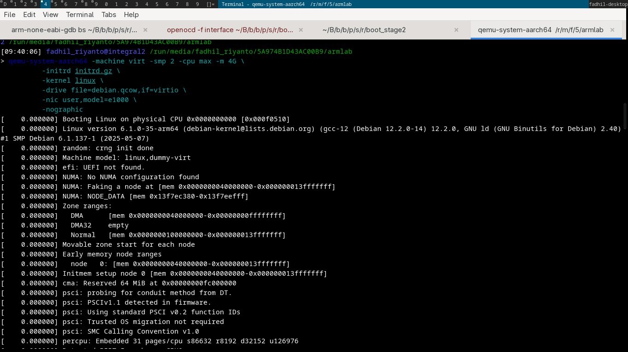Viewport: 628px width, 352px height.
Task: Click the underlined initrd.gz filename
Action: click(x=93, y=71)
